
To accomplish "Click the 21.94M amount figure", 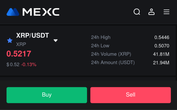I will (161, 63).
